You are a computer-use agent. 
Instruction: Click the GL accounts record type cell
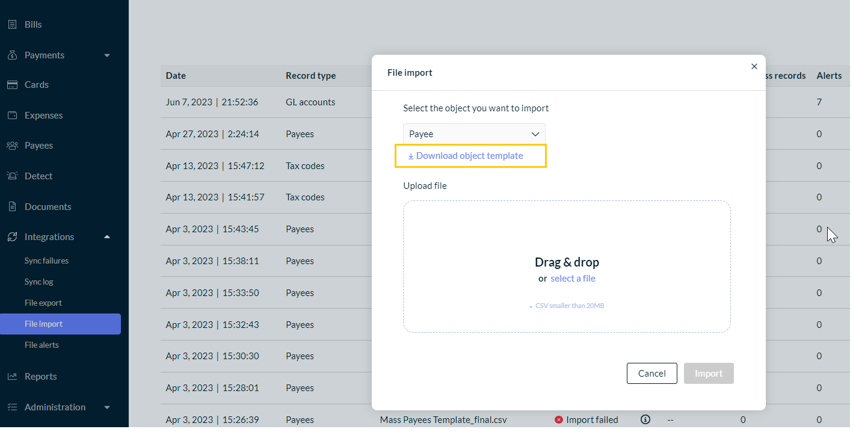(310, 102)
